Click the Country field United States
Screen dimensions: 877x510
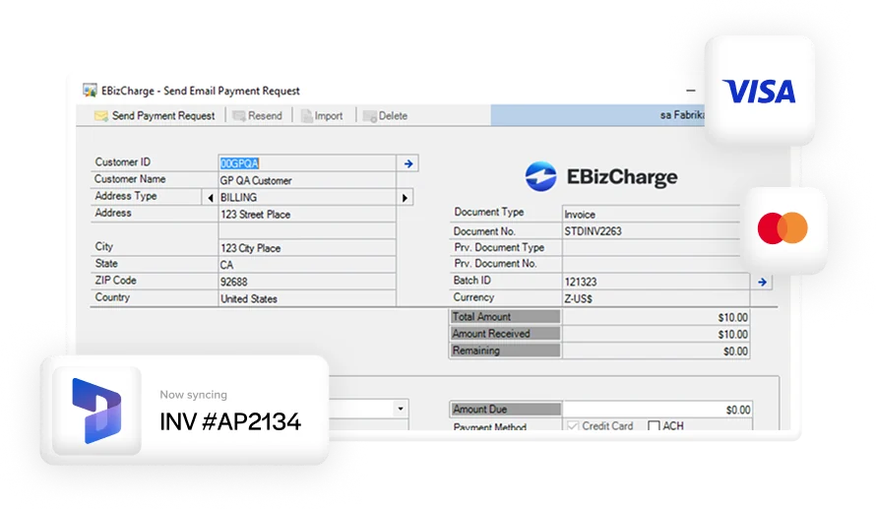(x=307, y=298)
